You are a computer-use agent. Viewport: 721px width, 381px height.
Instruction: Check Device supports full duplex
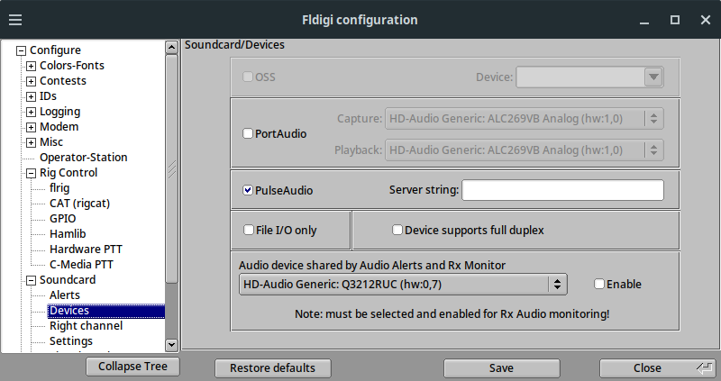(397, 230)
